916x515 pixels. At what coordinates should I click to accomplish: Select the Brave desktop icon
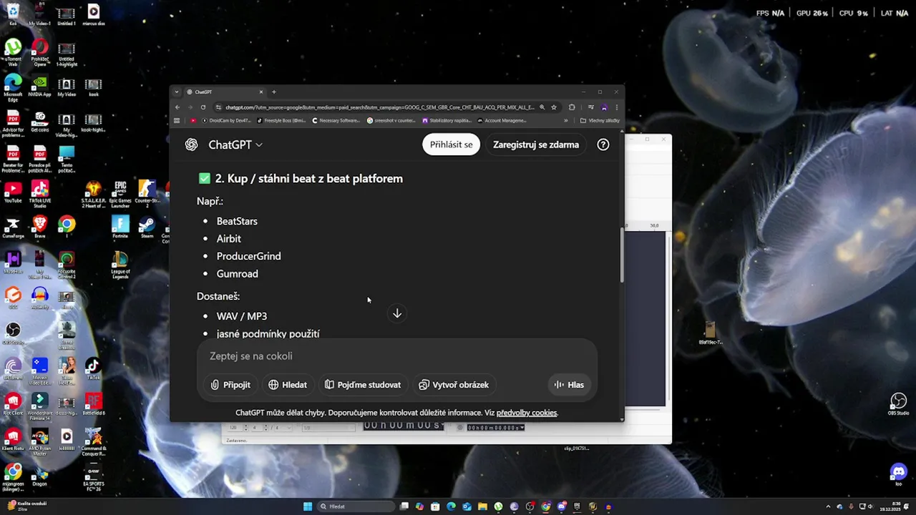pyautogui.click(x=40, y=227)
